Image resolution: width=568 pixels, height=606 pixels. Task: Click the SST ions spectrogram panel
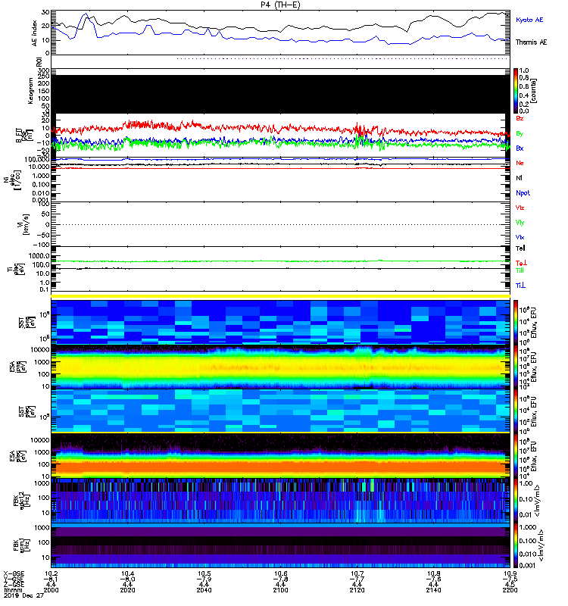(280, 321)
